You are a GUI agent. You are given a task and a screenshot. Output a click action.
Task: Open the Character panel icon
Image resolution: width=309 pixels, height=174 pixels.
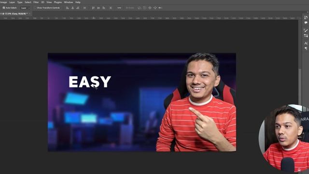306,43
